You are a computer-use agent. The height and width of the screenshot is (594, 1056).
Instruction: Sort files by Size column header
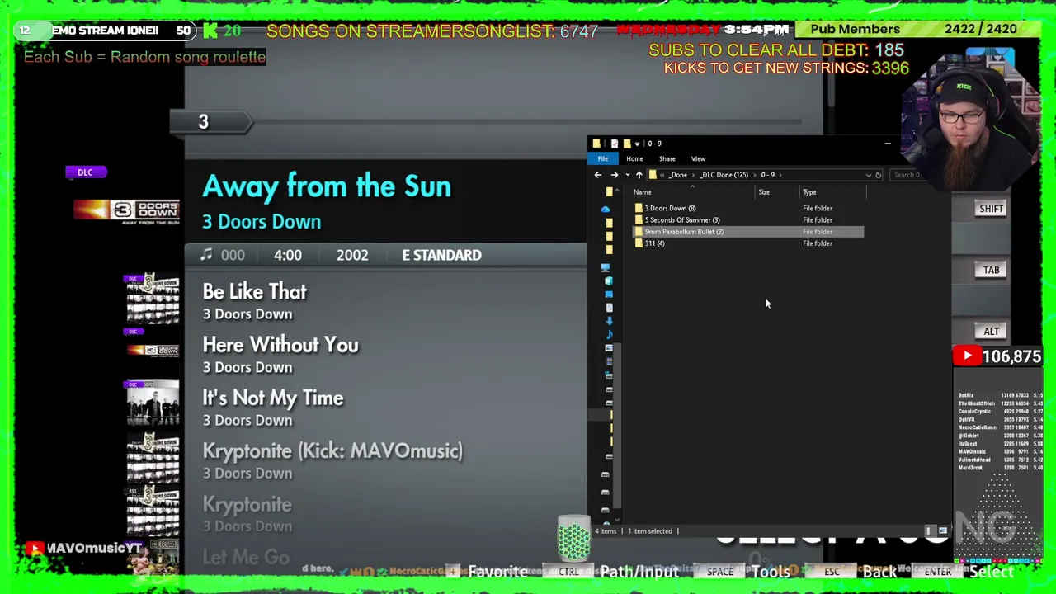point(764,192)
